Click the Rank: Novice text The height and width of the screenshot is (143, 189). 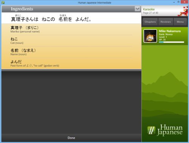tap(166, 34)
